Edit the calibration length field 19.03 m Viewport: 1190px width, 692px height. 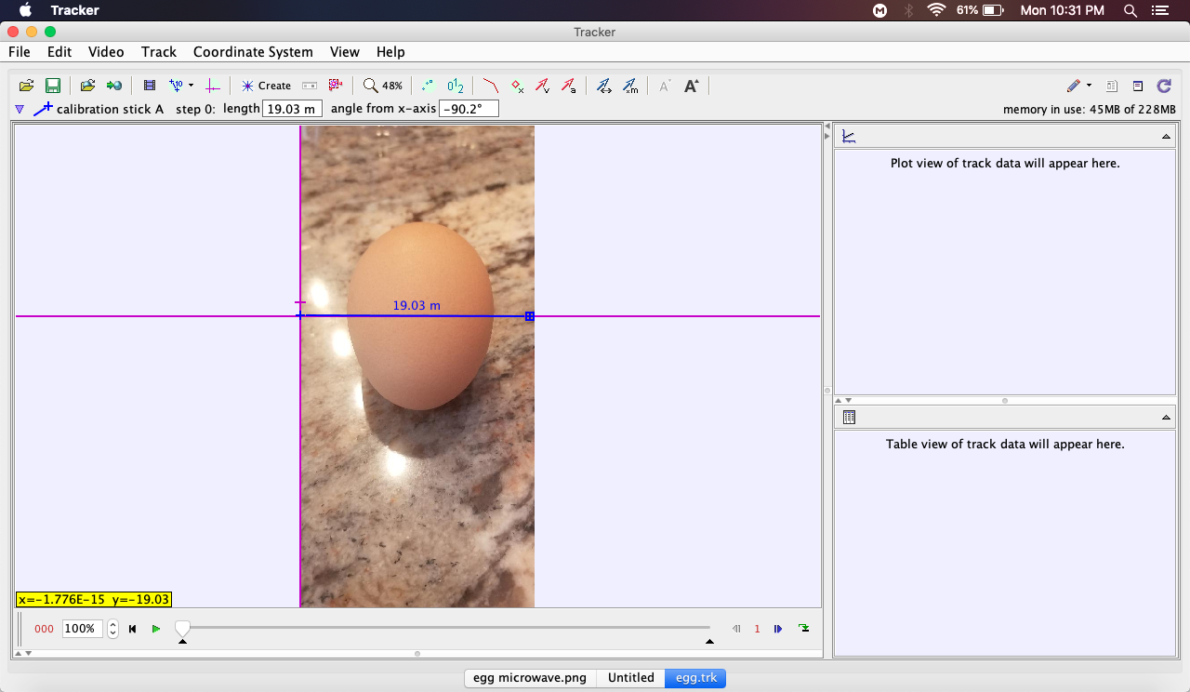pyautogui.click(x=293, y=109)
